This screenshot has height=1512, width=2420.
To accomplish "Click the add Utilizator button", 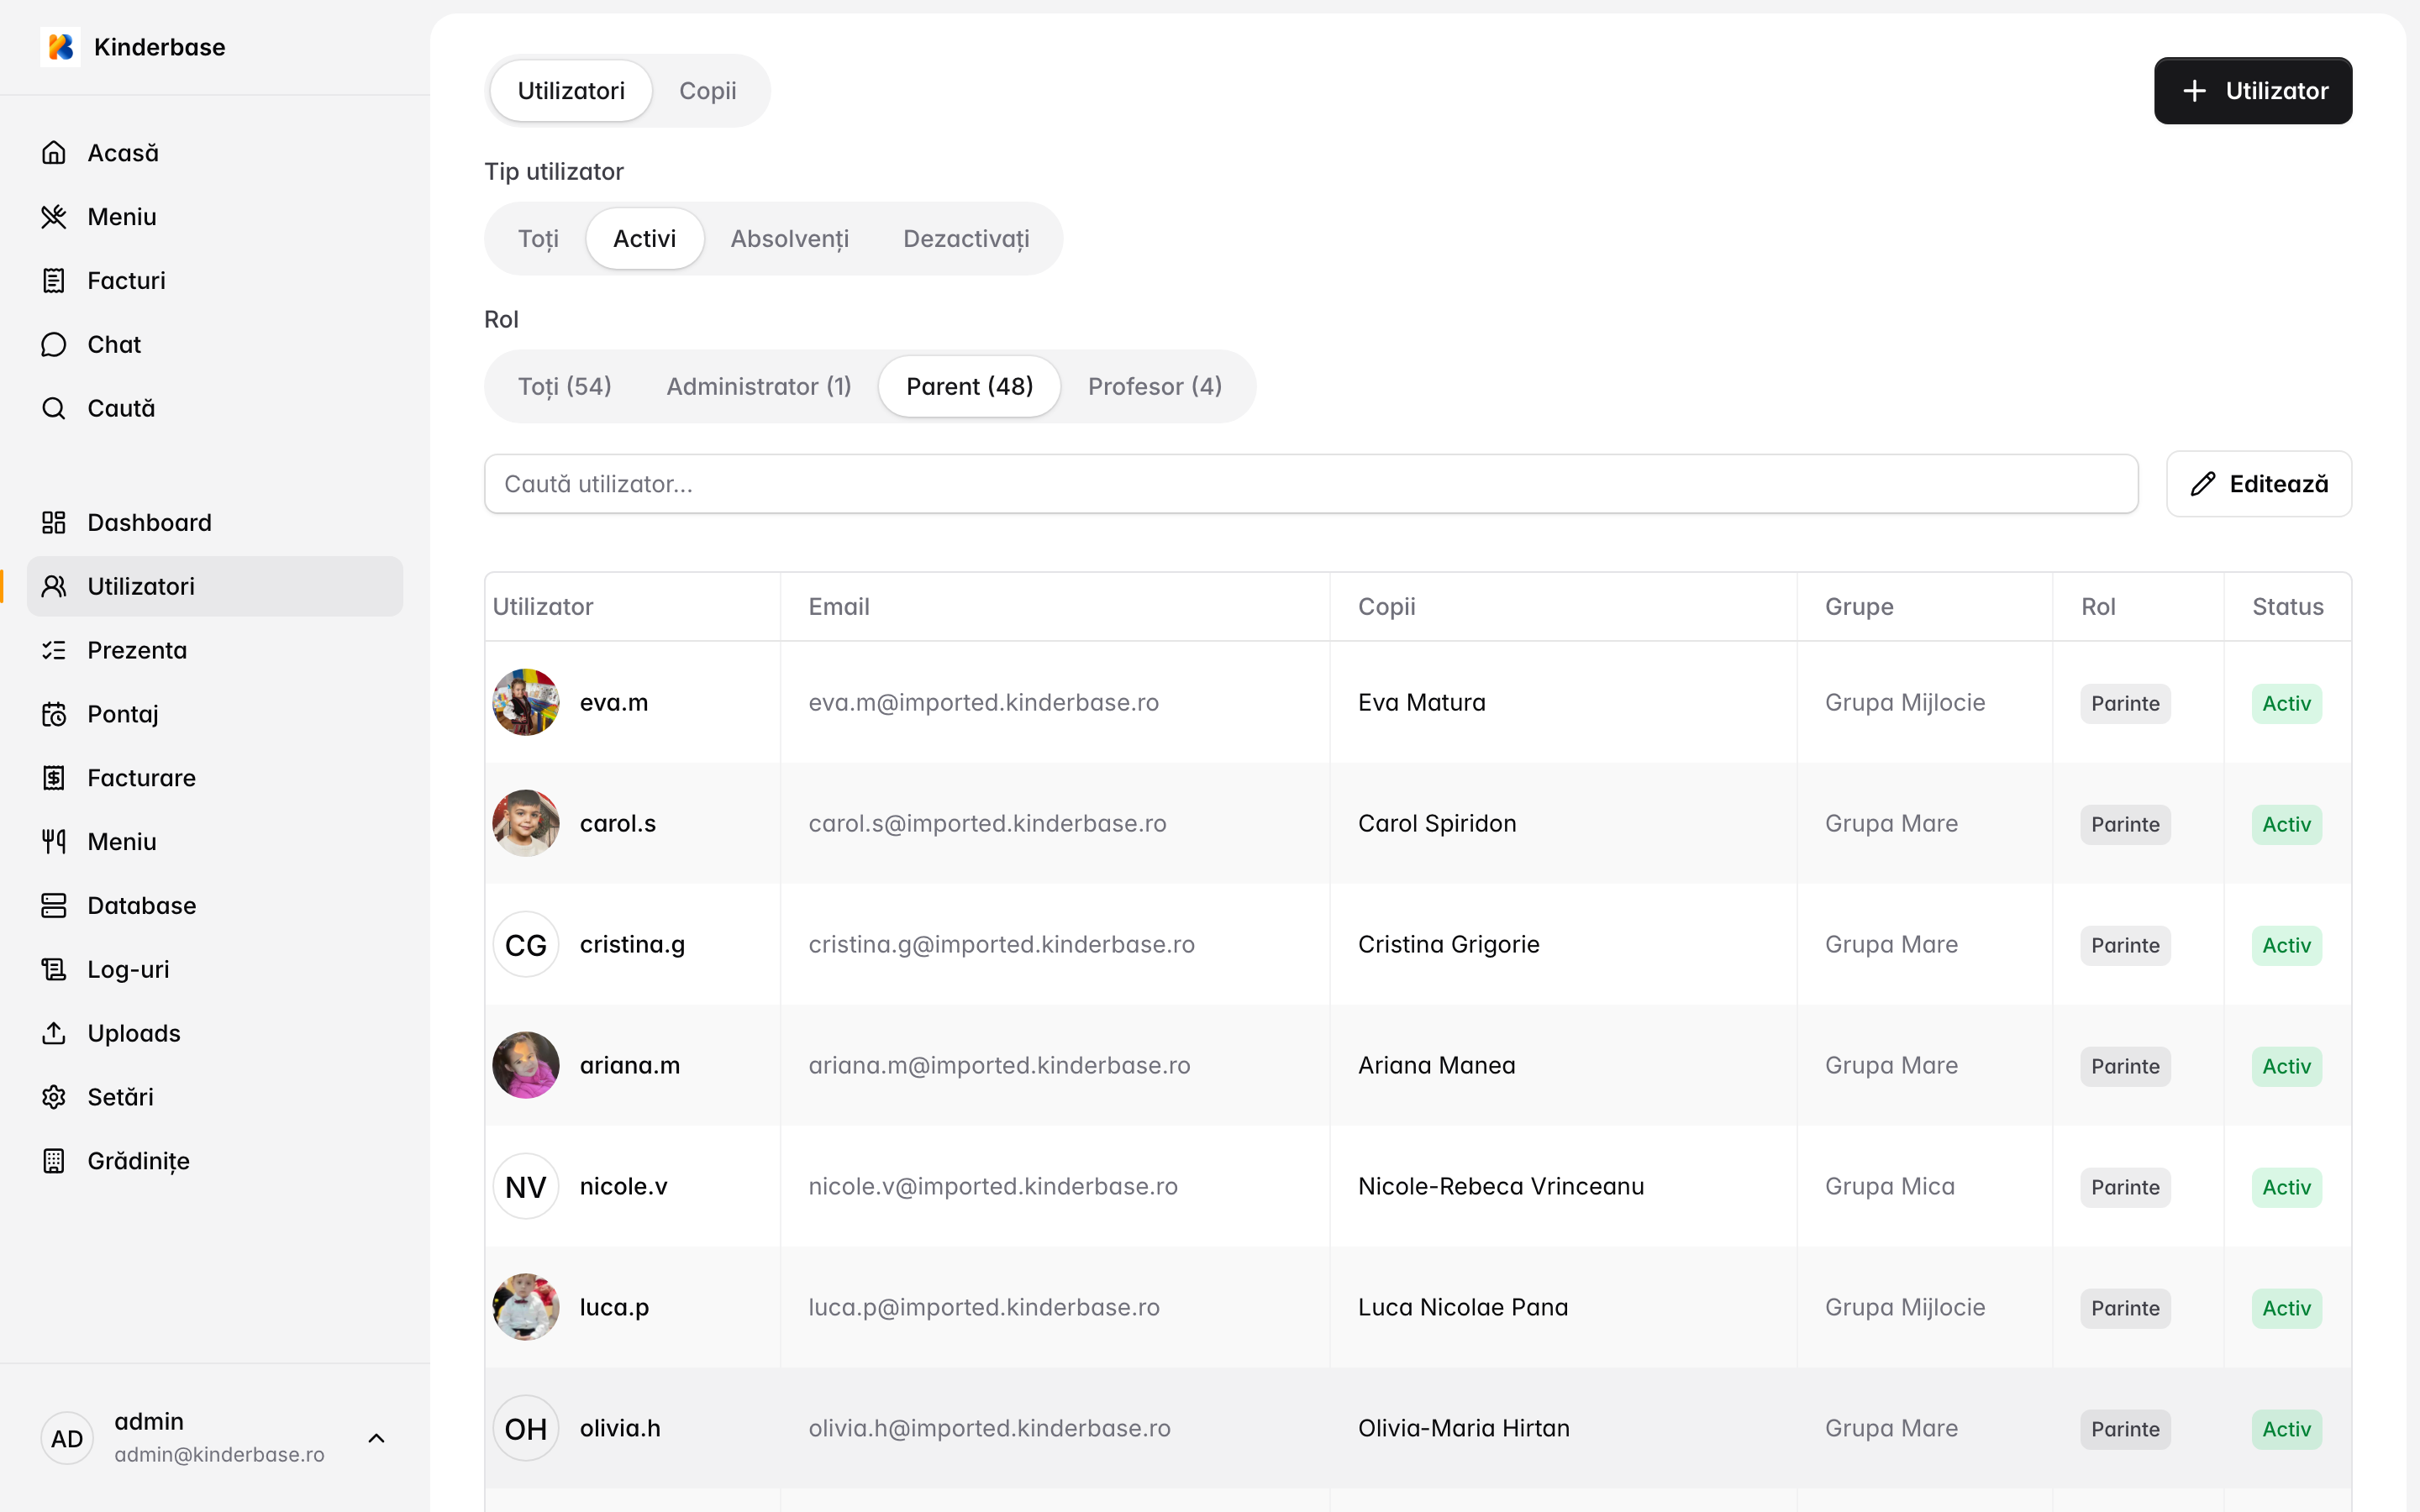I will [2252, 91].
